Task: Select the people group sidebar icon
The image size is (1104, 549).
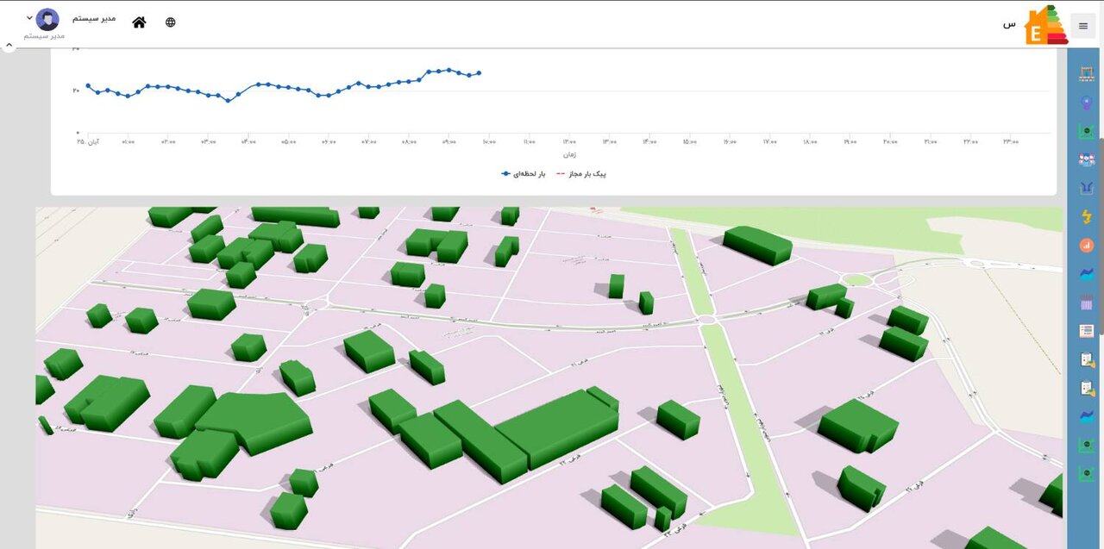Action: (x=1086, y=159)
